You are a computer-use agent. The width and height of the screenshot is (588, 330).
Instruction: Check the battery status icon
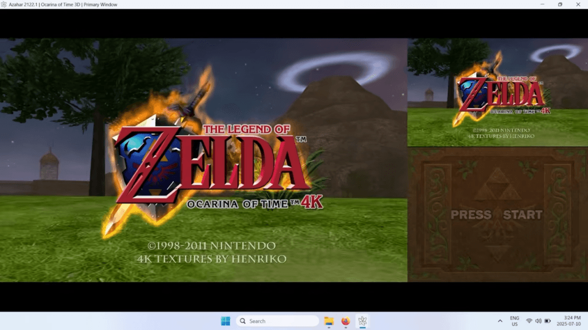tap(547, 321)
